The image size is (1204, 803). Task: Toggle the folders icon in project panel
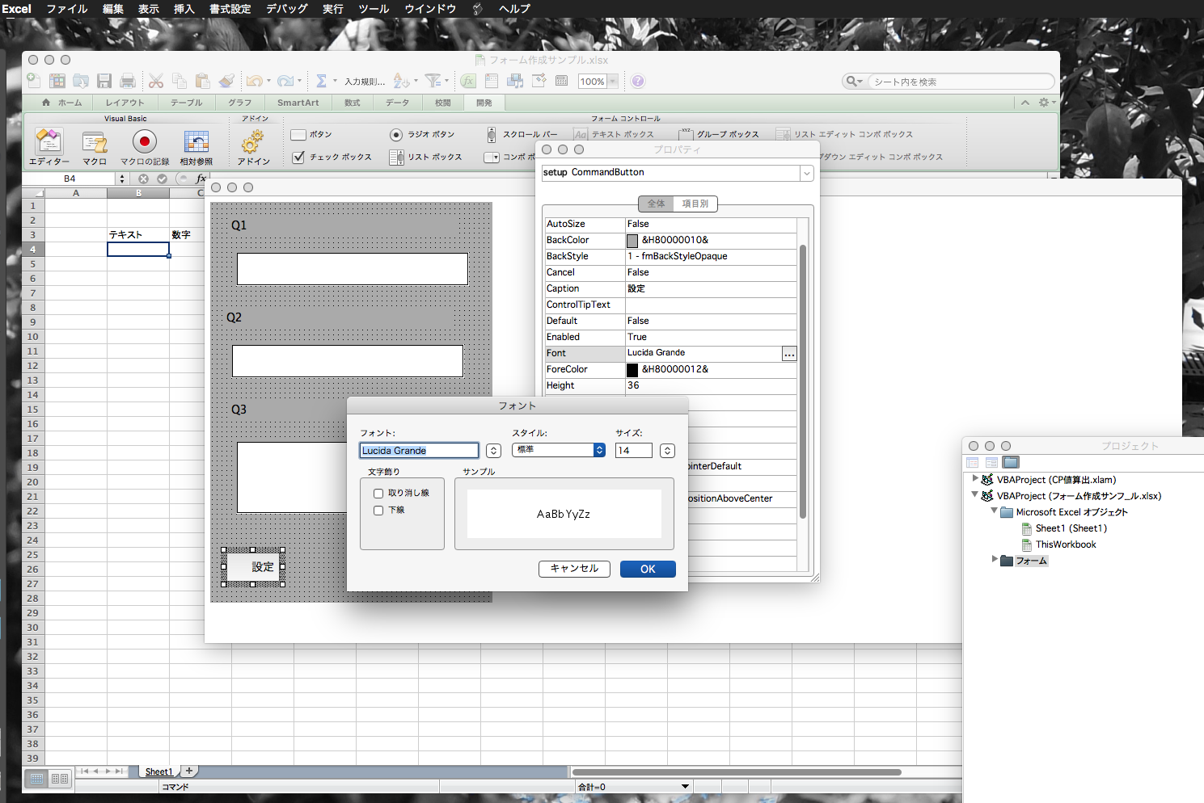tap(1011, 463)
